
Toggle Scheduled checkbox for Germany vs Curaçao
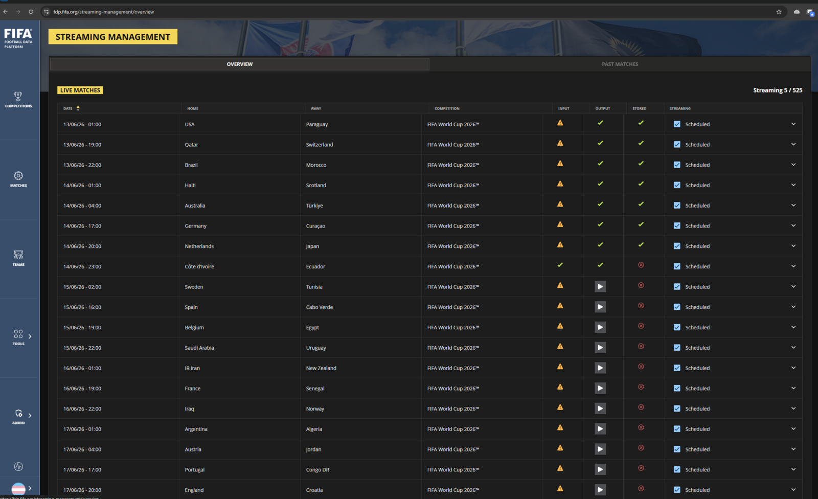click(x=677, y=225)
